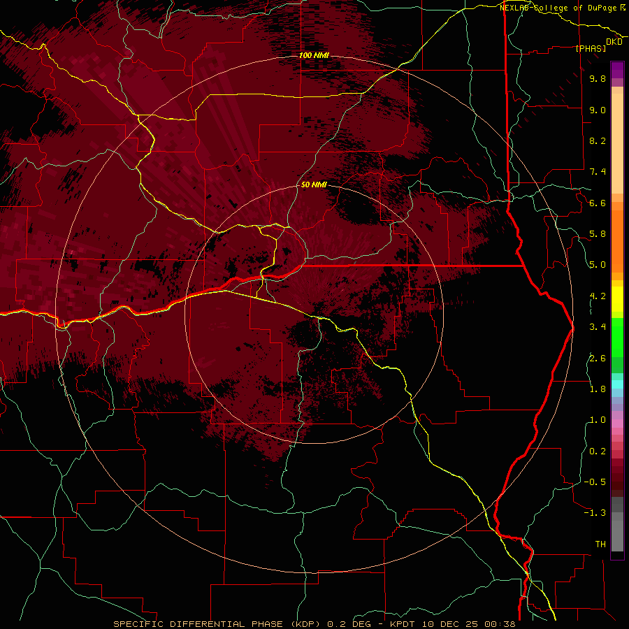Screen dimensions: 629x629
Task: Click the KDP product caption at the bottom
Action: 314,624
